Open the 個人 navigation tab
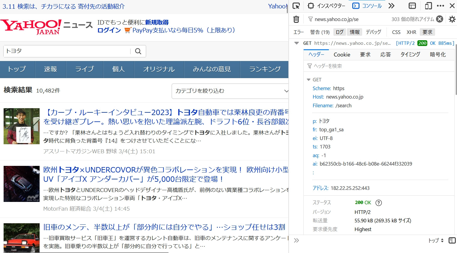Image resolution: width=457 pixels, height=253 pixels. tap(119, 69)
